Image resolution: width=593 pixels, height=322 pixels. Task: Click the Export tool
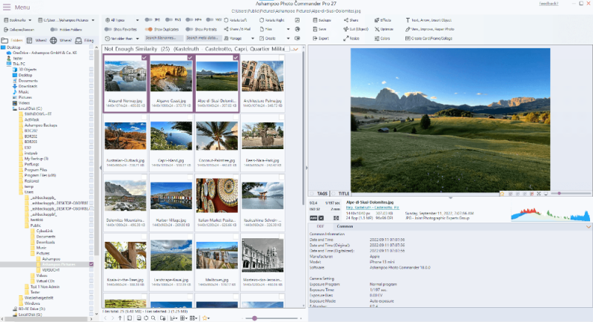click(321, 39)
